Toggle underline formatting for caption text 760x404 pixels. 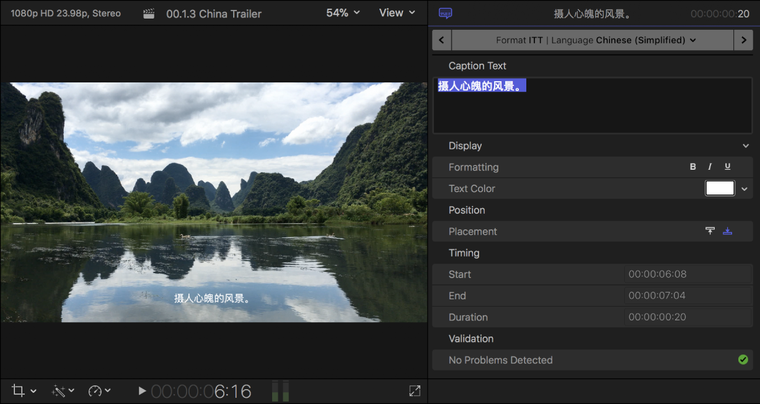[x=727, y=166]
